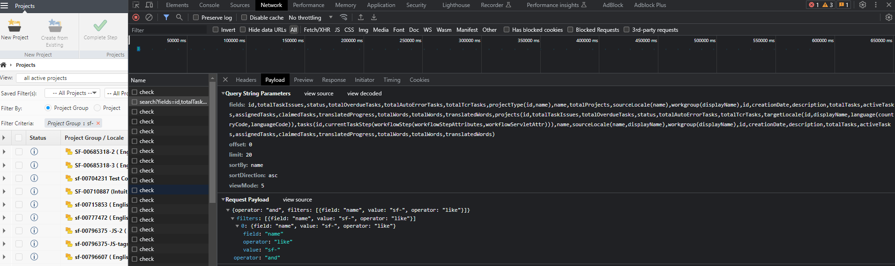Viewport: 895px width, 266px height.
Task: Click the network Filter text field
Action: [x=168, y=30]
